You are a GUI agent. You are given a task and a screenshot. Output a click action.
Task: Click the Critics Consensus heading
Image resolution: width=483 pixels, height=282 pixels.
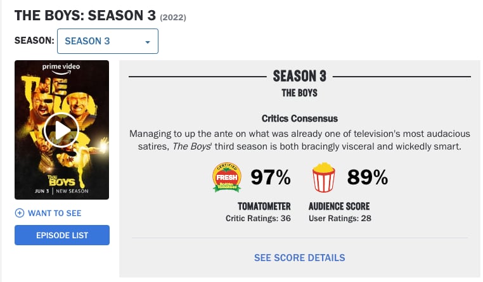pyautogui.click(x=299, y=119)
